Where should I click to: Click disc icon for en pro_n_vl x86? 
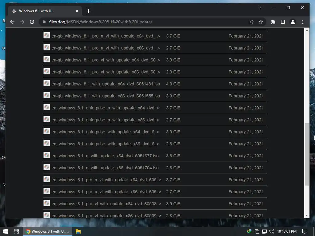47,191
